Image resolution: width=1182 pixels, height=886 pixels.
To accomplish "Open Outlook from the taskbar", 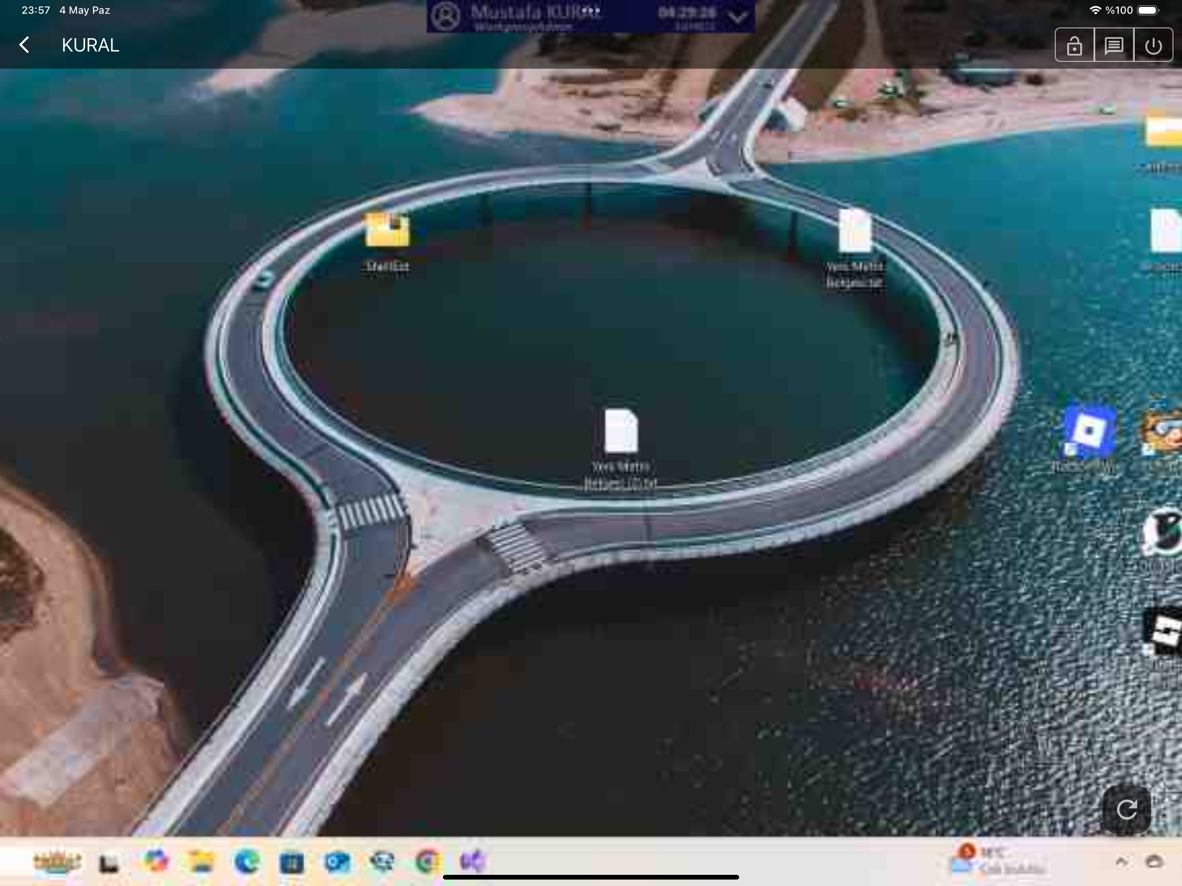I will pyautogui.click(x=337, y=862).
